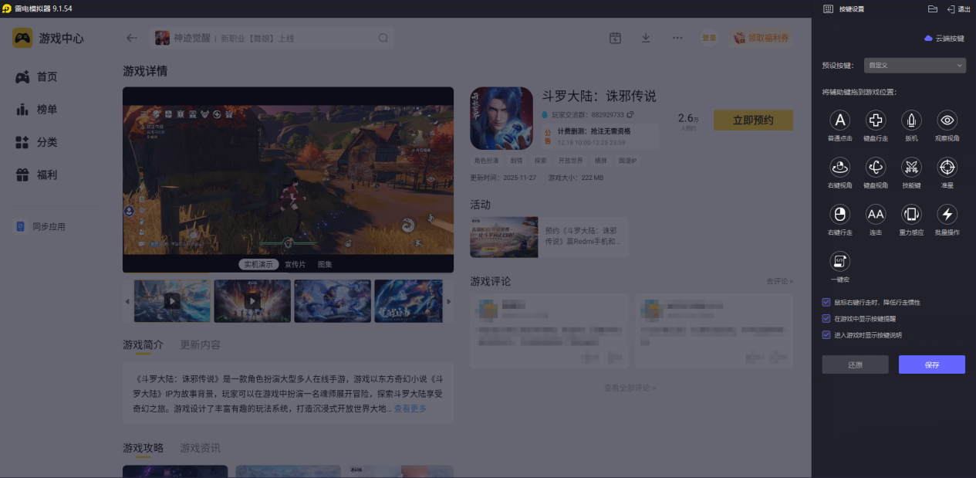
Task: Open 榜单 rankings in sidebar
Action: 36,110
